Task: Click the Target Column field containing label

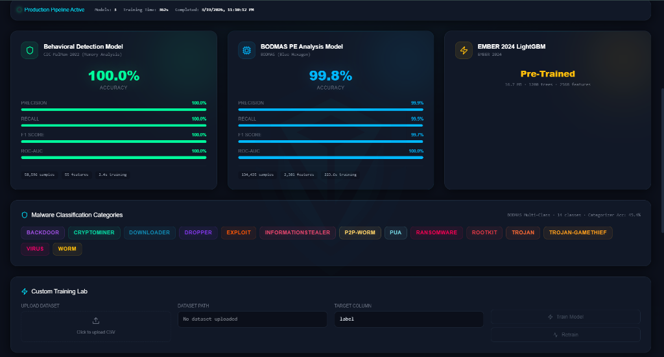Action: [409, 319]
